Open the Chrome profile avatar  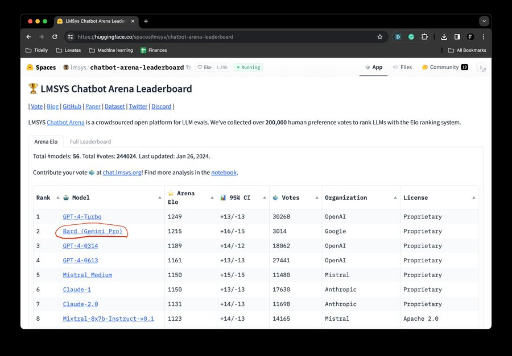point(470,37)
